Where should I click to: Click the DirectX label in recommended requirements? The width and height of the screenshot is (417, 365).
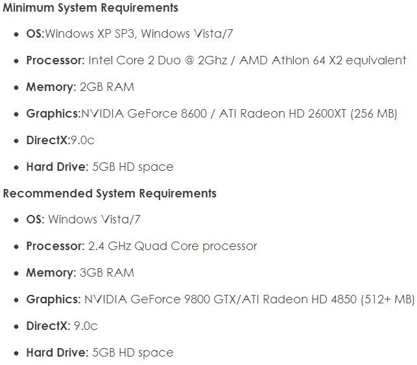pyautogui.click(x=47, y=326)
